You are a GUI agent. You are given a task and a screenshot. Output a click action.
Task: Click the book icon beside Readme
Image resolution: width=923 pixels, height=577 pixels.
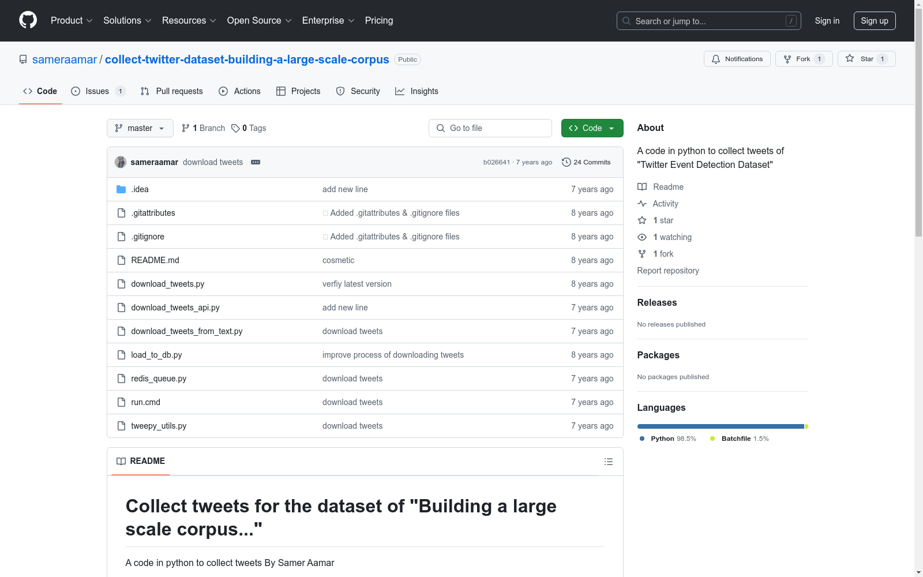[642, 187]
